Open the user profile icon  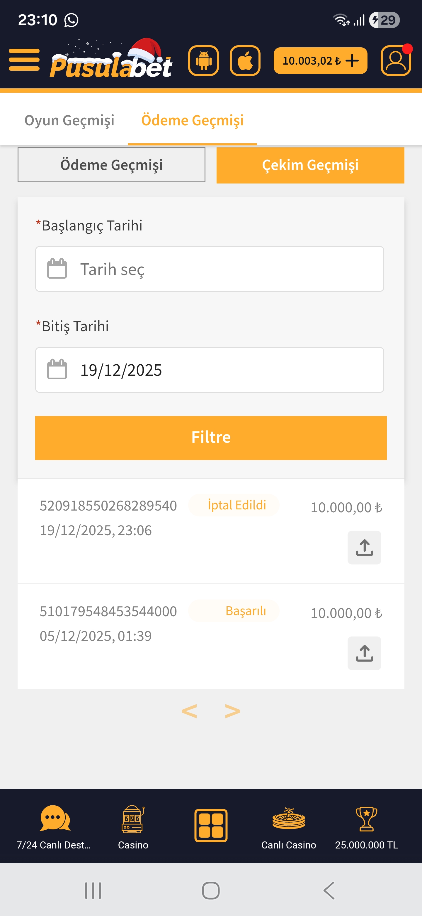point(396,60)
